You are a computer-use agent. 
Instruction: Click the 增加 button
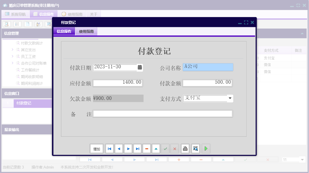coord(96,149)
